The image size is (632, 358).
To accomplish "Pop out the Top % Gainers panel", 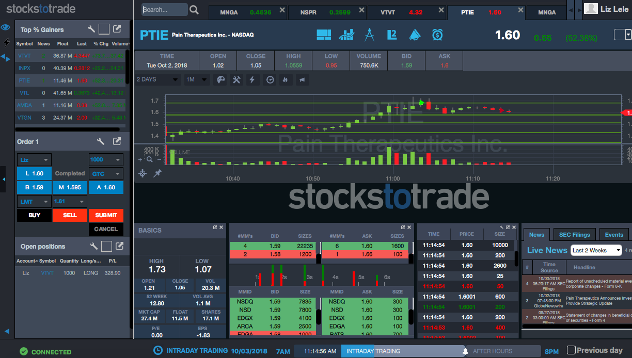I will pos(118,29).
